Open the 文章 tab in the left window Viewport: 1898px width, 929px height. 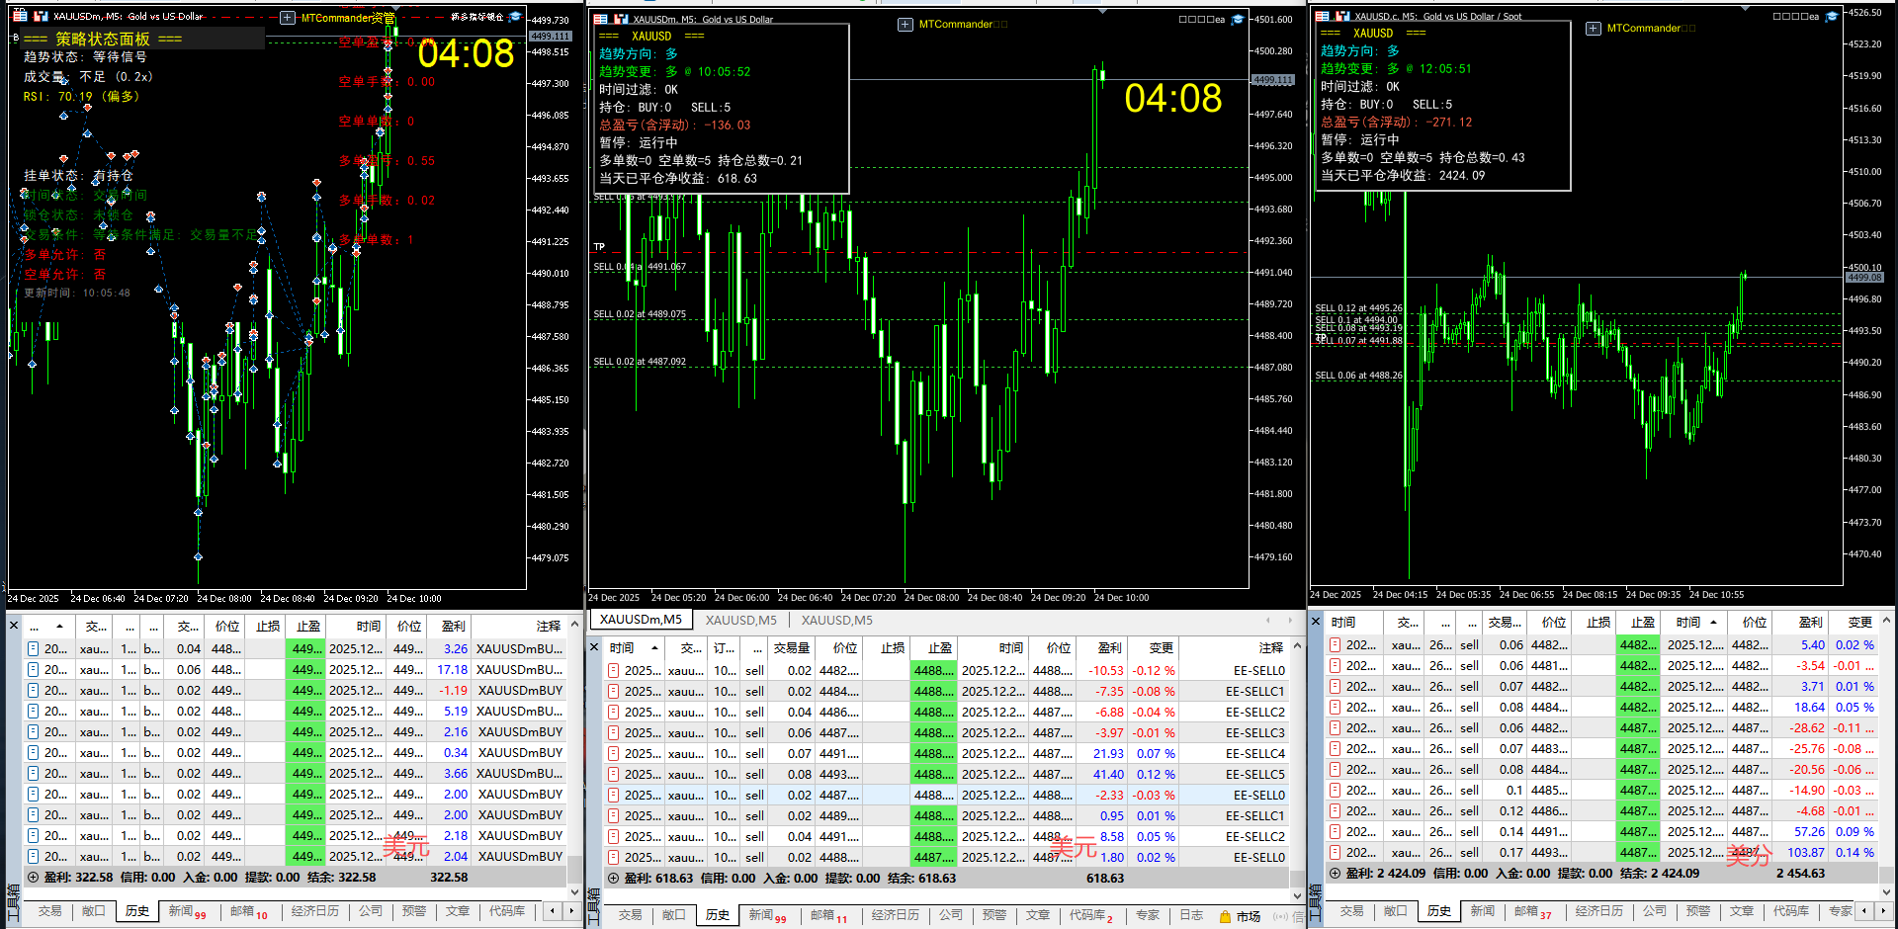coord(458,911)
